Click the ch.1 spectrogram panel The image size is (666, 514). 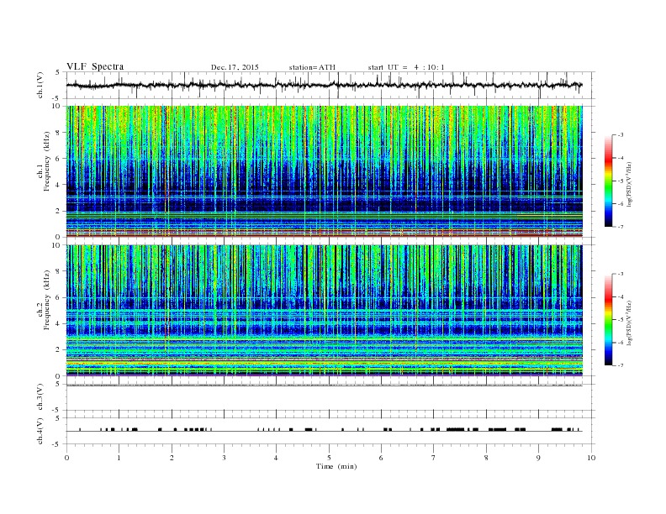click(x=325, y=171)
